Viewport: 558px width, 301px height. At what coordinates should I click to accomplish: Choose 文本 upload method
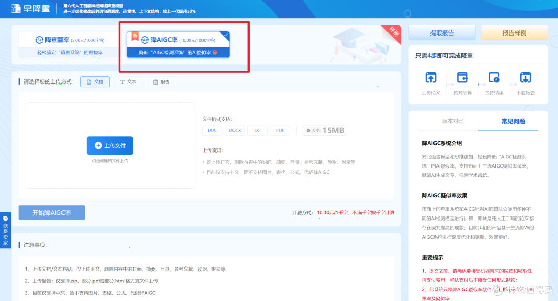(x=128, y=81)
